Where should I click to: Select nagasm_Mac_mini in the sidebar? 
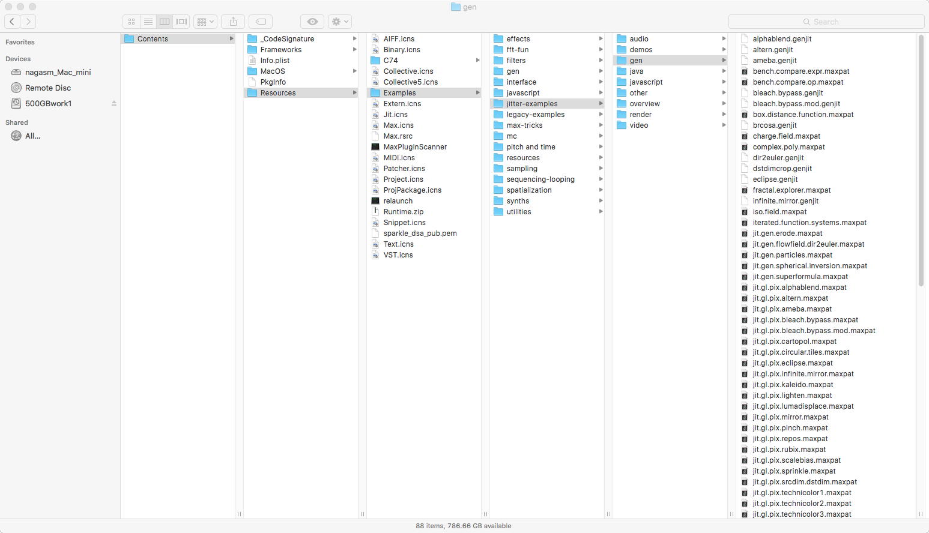coord(58,72)
